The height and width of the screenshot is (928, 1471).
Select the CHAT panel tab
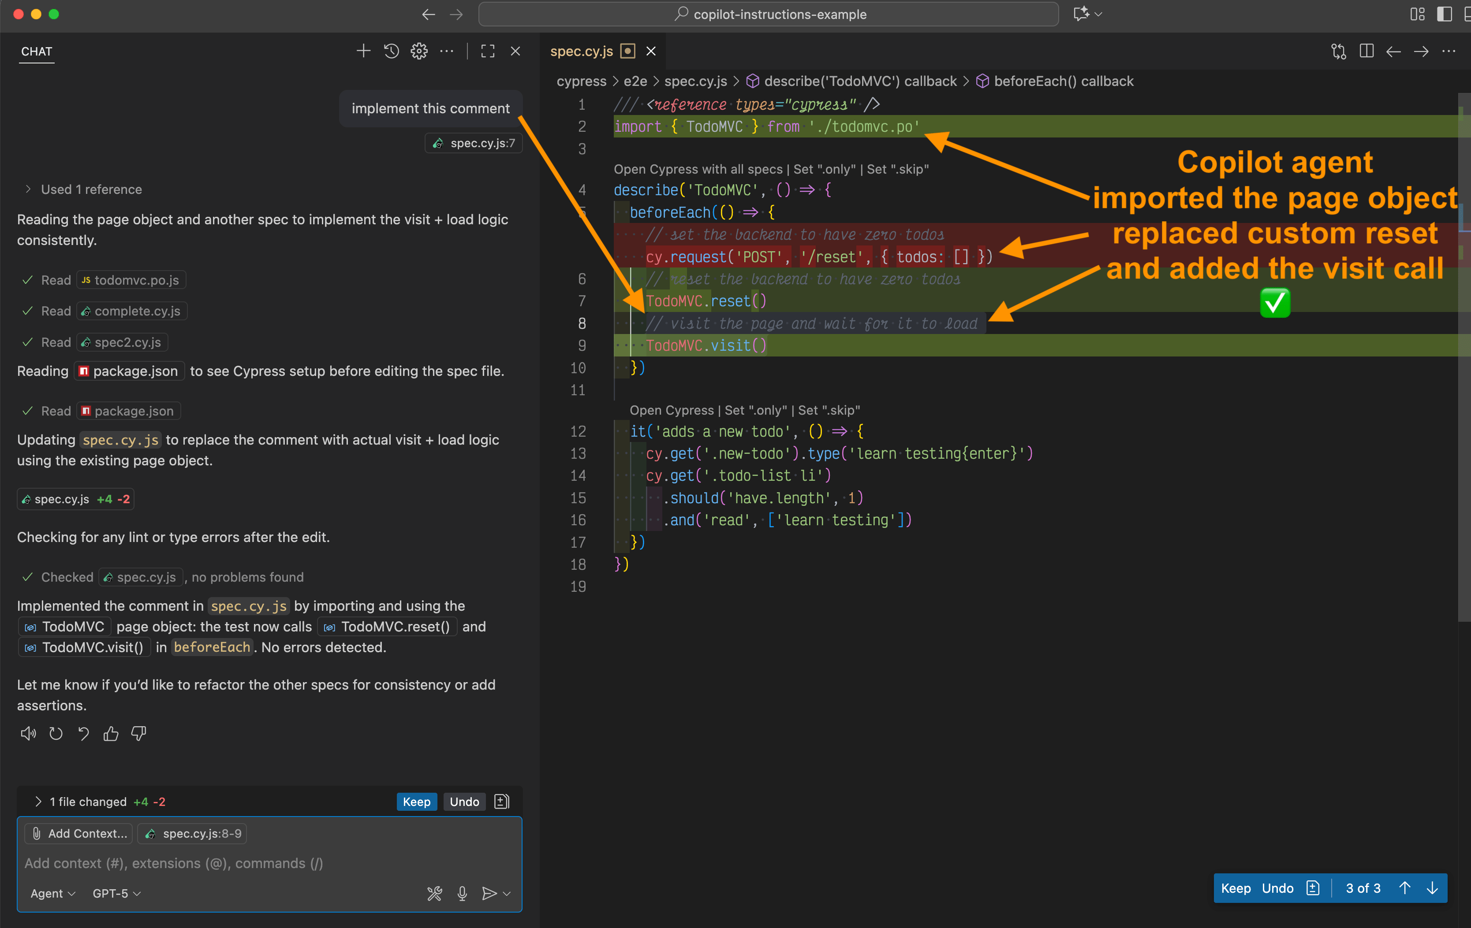[x=37, y=51]
